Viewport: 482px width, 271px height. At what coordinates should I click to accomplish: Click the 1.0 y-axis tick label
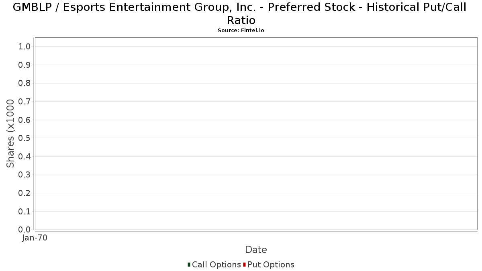[x=25, y=47]
